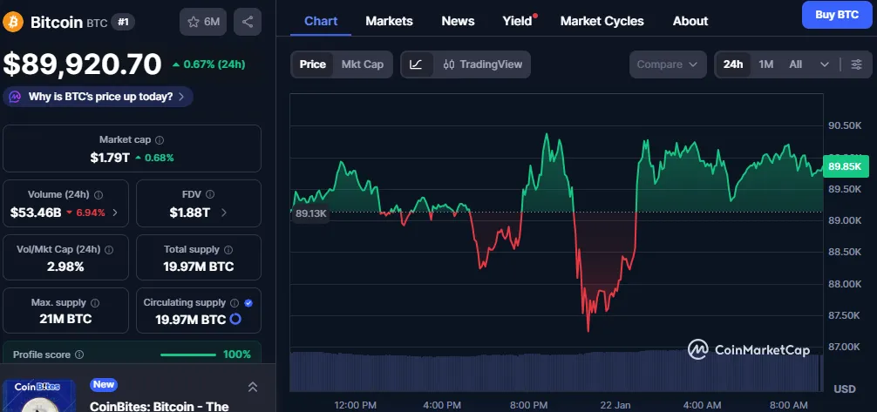The image size is (877, 412).
Task: Click the 89.85K current price label
Action: (x=845, y=166)
